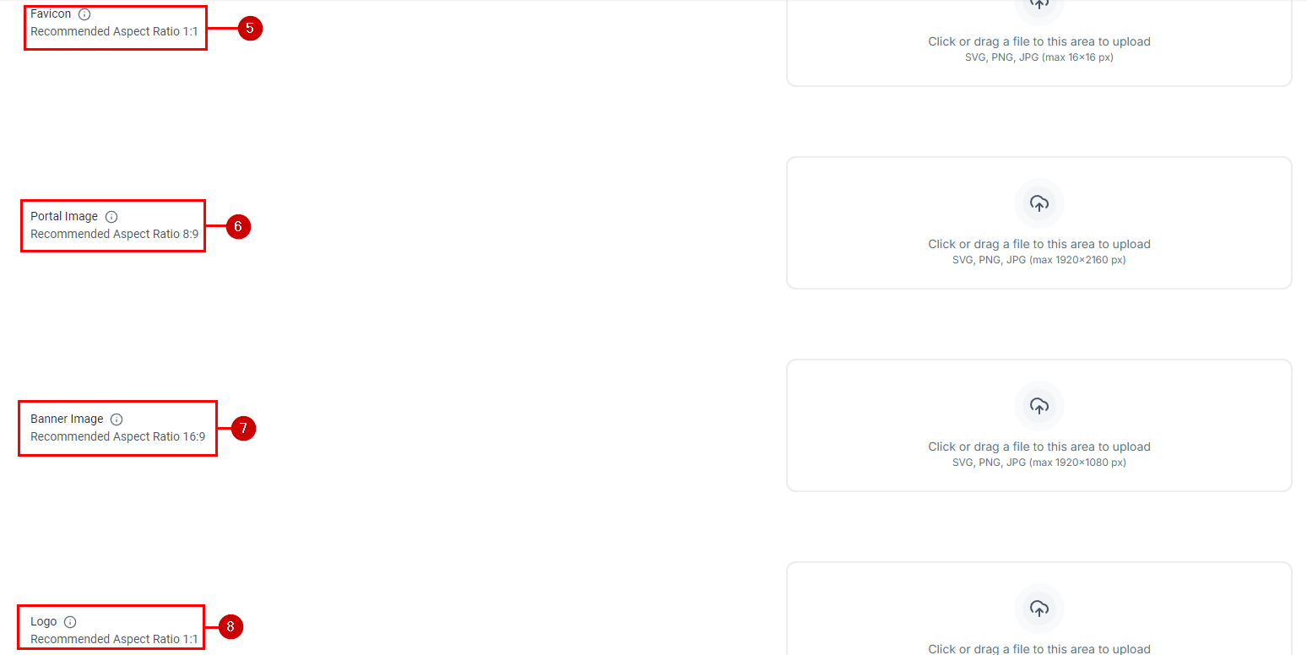Click the red annotation marker number 5
Screen dimensions: 1307x655
point(250,28)
